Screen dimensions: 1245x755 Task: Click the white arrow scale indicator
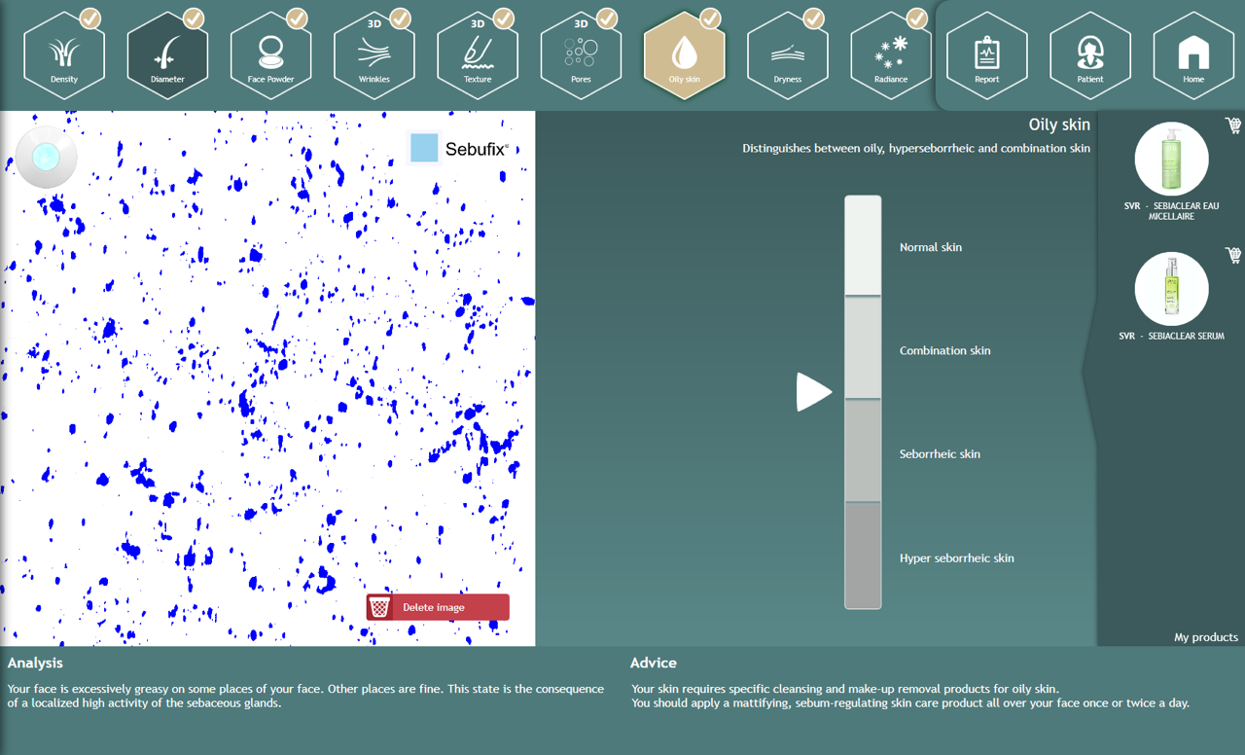814,392
